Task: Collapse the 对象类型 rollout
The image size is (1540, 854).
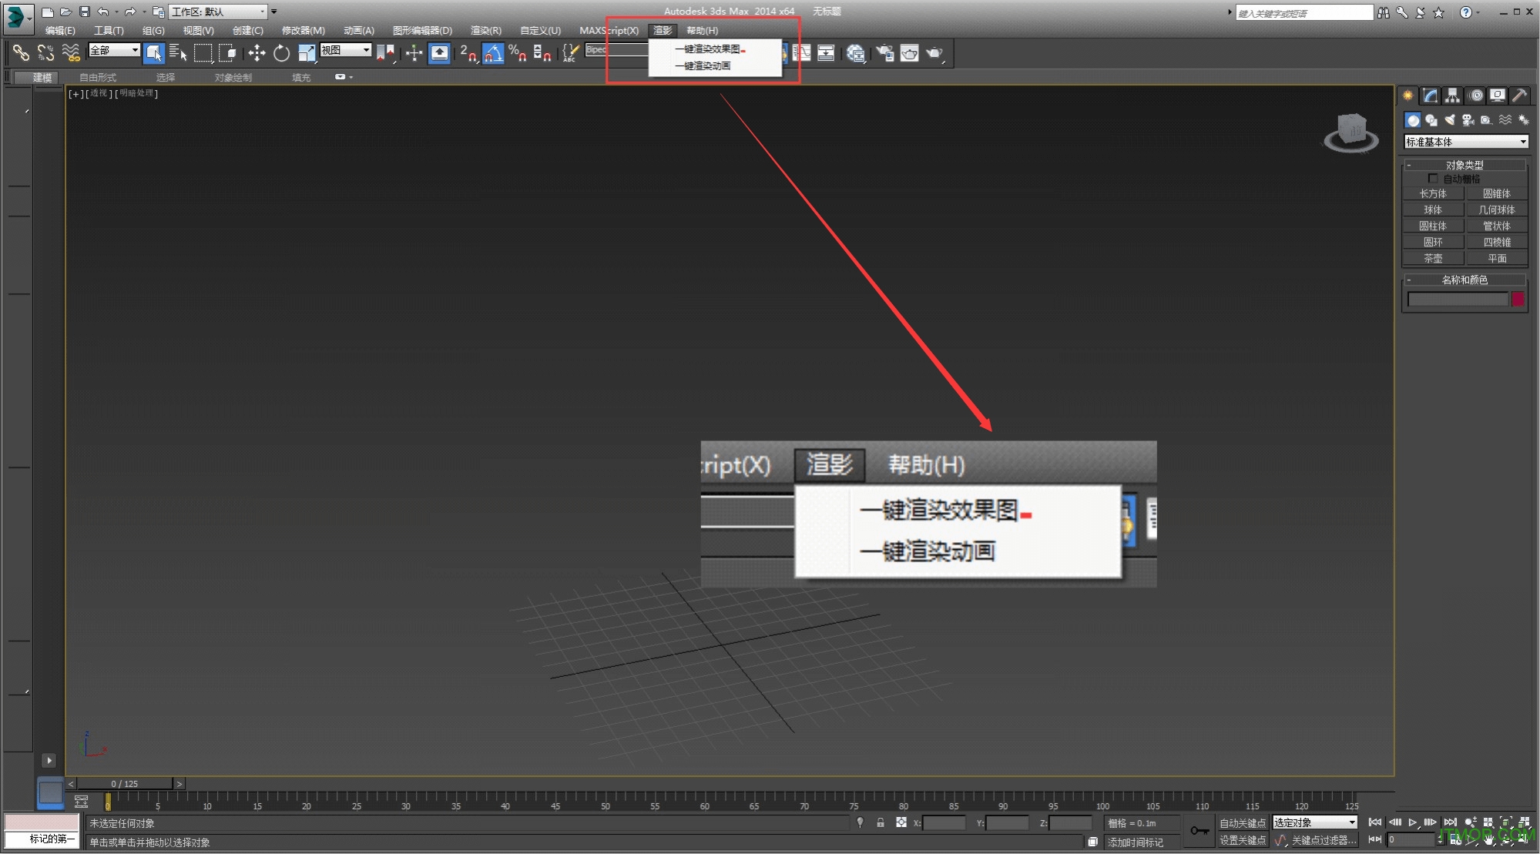Action: (1465, 165)
